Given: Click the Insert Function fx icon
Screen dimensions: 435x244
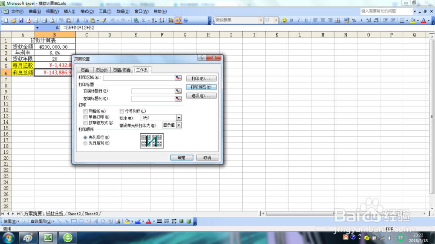Looking at the screenshot, I should [57, 28].
